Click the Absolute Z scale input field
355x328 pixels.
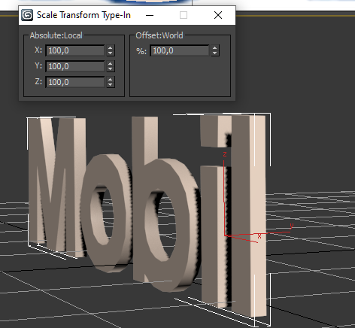75,82
